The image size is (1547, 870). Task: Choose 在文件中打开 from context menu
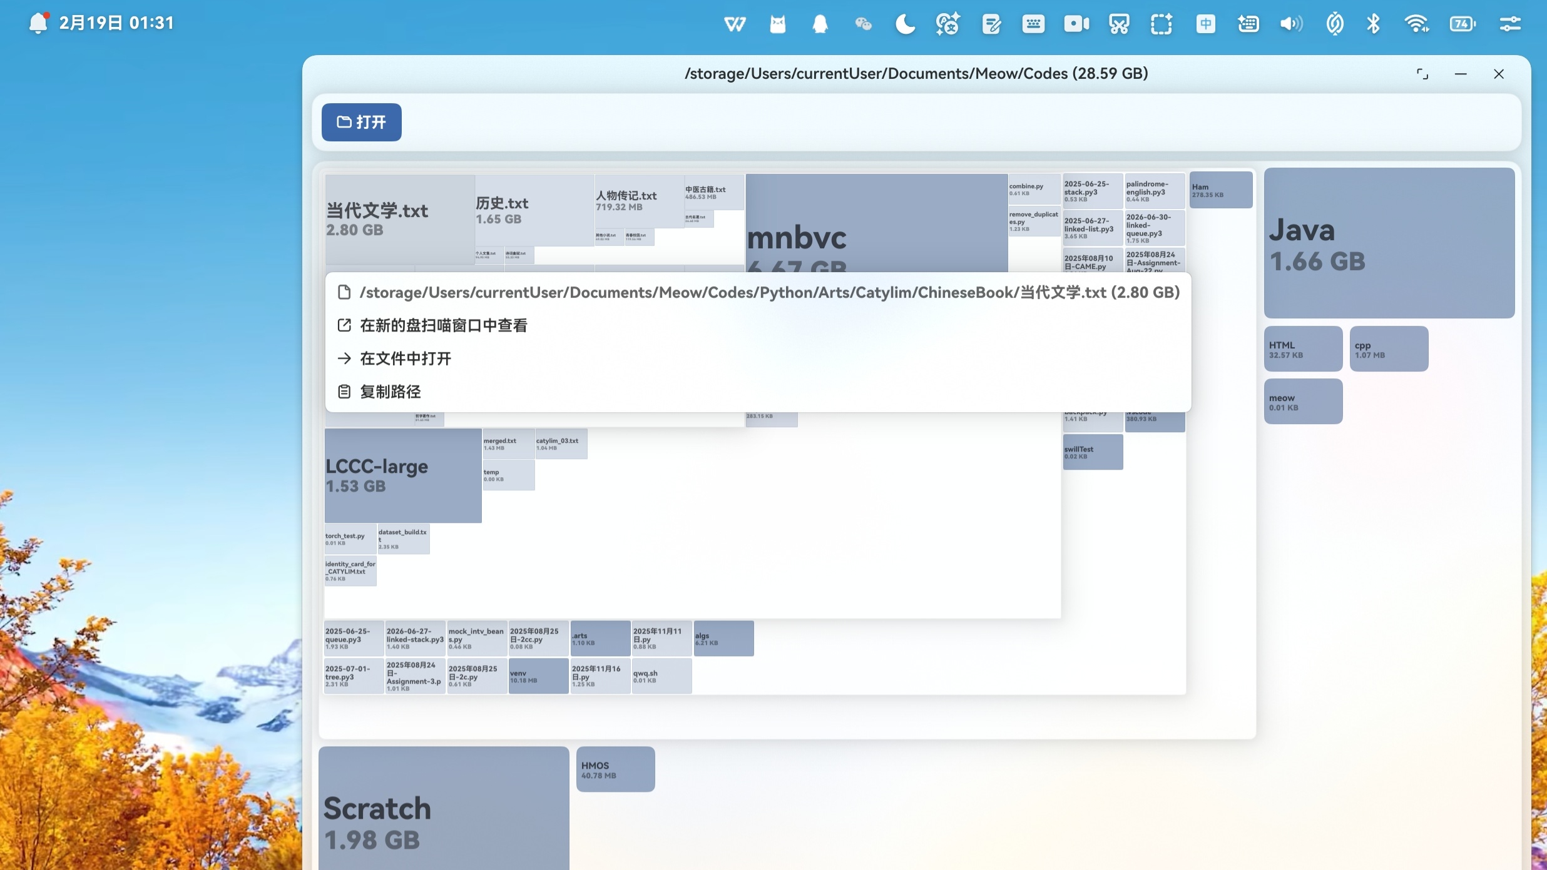(x=406, y=358)
